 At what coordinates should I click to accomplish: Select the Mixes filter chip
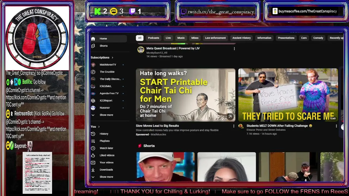(x=195, y=38)
